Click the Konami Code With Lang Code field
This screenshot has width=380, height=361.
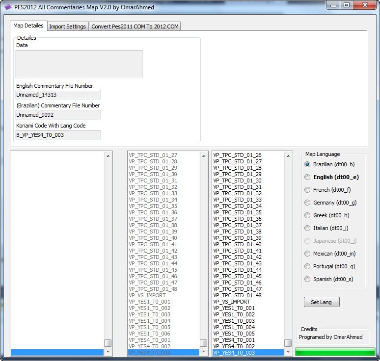click(x=58, y=134)
